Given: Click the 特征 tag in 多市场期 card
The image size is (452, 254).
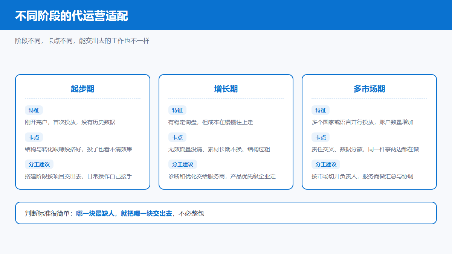Looking at the screenshot, I should (321, 110).
